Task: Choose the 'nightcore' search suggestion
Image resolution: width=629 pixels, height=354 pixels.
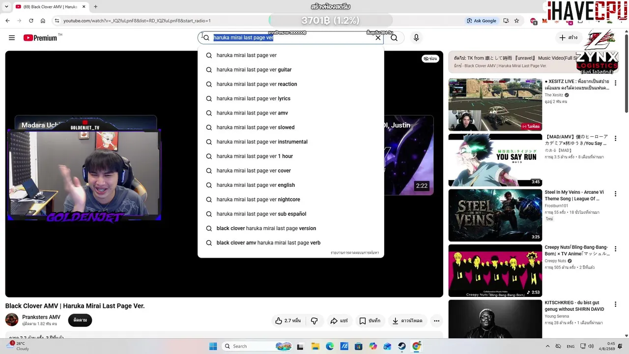Action: (x=291, y=200)
